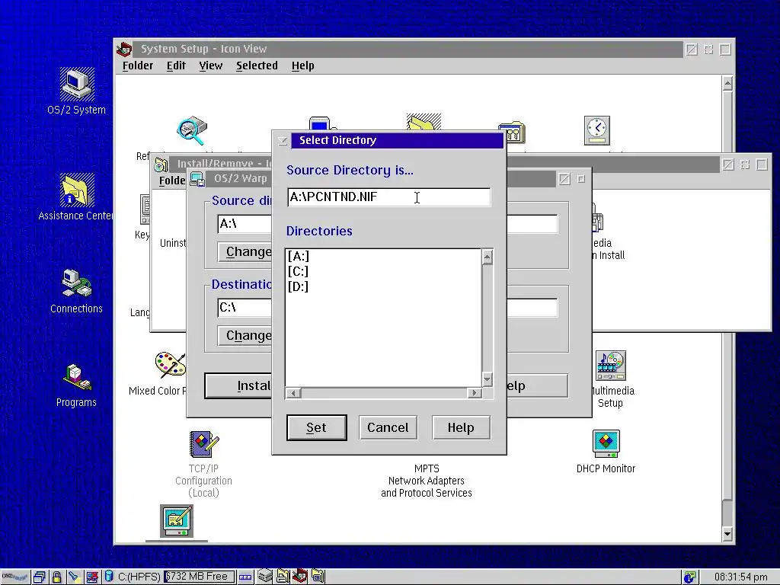Click the drives icon in WarpCenter tray
Image resolution: width=780 pixels, height=585 pixels.
[264, 576]
